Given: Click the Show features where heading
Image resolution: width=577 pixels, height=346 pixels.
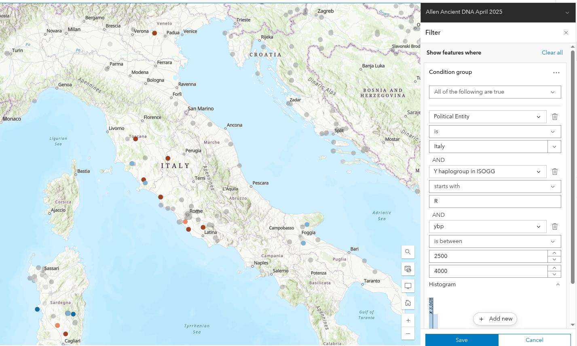Looking at the screenshot, I should (454, 52).
